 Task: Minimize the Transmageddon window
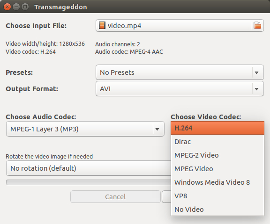16,7
